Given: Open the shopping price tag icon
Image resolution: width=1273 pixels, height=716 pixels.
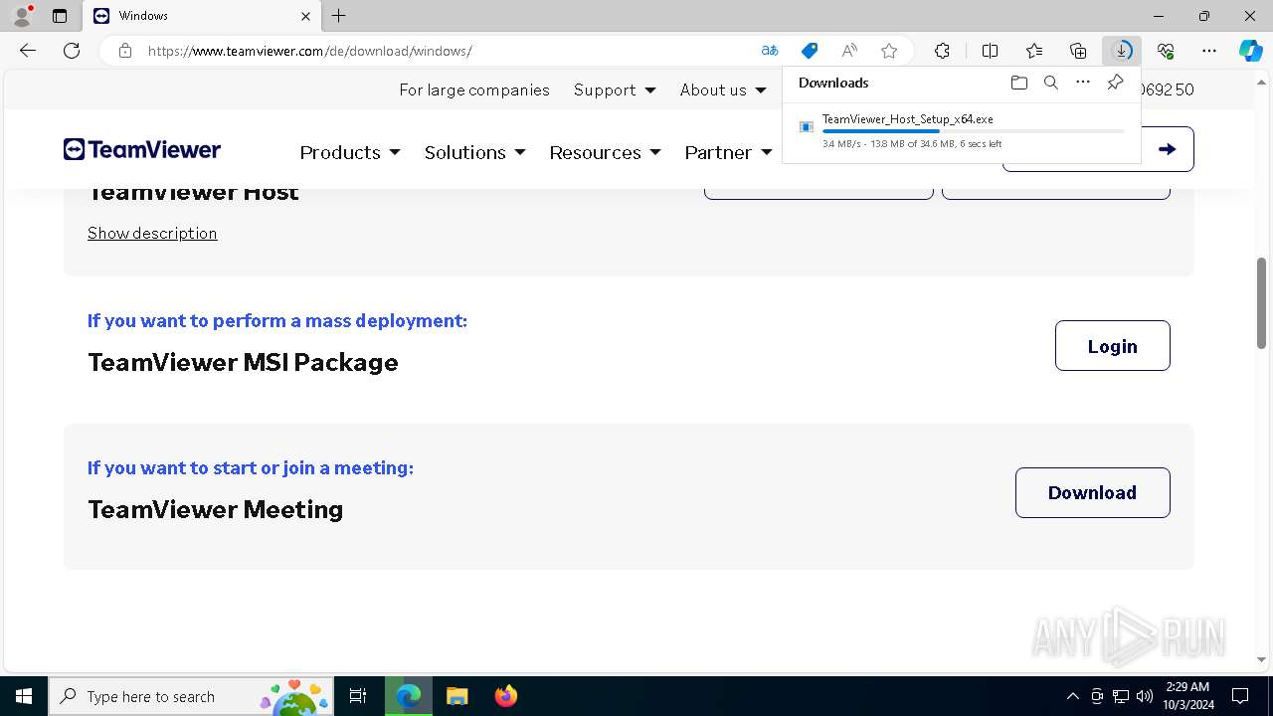Looking at the screenshot, I should [810, 51].
